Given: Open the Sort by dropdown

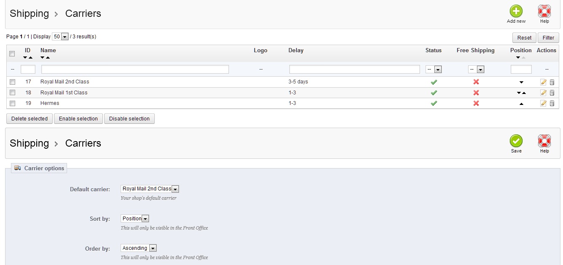Looking at the screenshot, I should click(135, 219).
